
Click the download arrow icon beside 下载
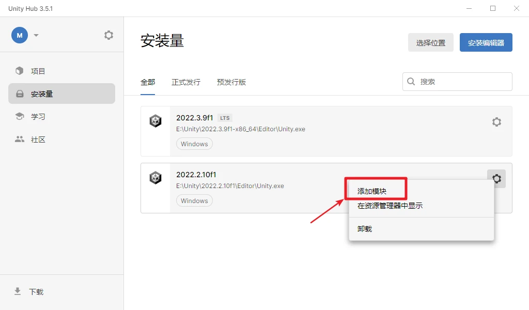click(x=18, y=291)
